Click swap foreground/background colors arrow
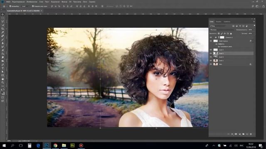This screenshot has width=266, height=149. tap(4, 89)
